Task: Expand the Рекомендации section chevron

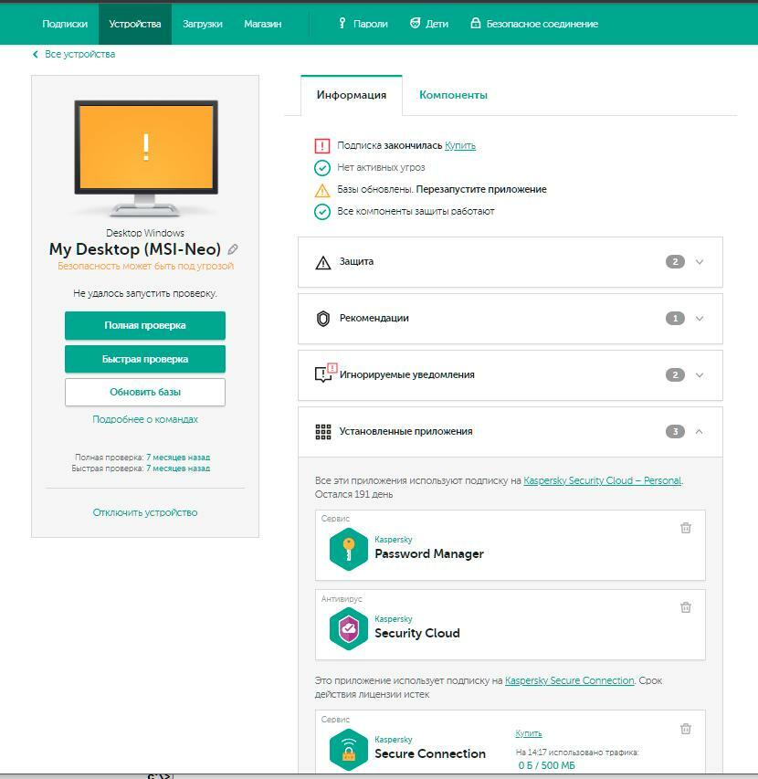Action: click(700, 319)
